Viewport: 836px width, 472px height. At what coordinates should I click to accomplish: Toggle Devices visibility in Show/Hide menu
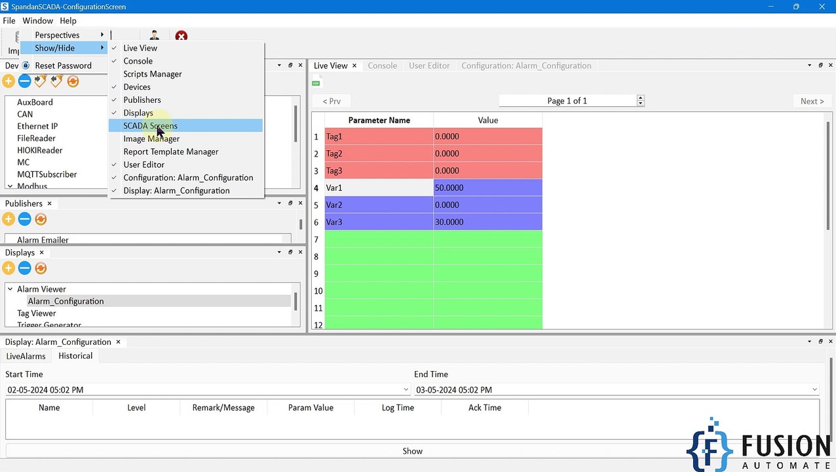coord(186,87)
